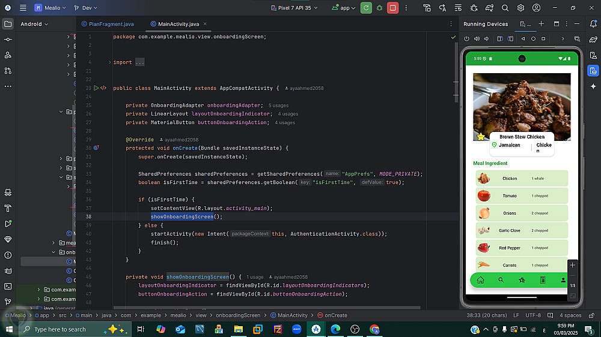This screenshot has width=601, height=337.
Task: Open the IDE settings gear
Action: [520, 8]
